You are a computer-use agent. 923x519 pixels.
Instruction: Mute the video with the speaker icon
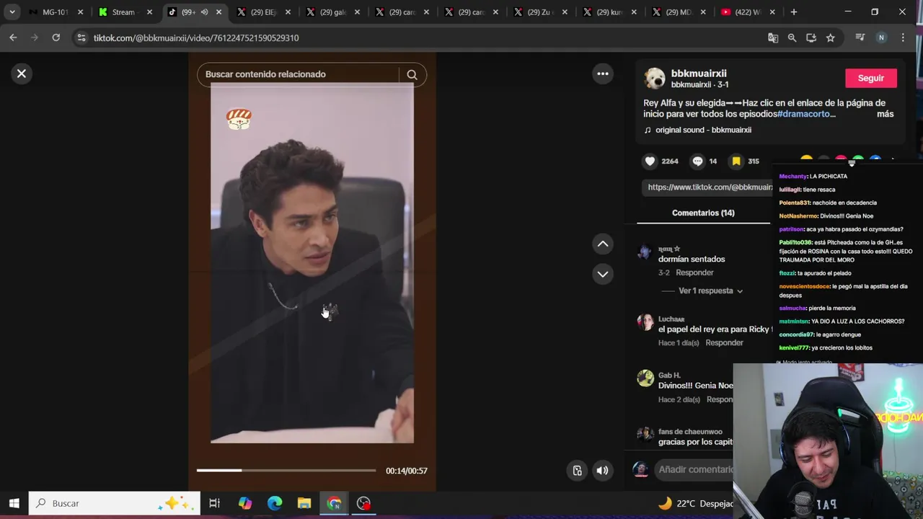602,471
